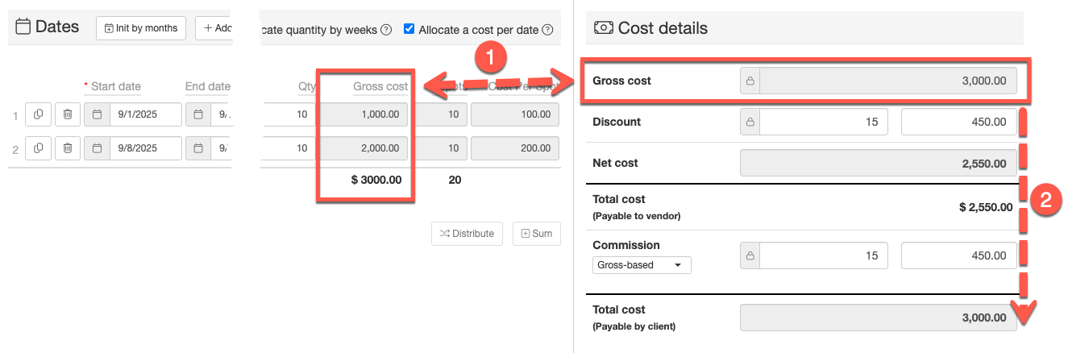Click the Init by months button
Viewport: 1068px width, 353px height.
click(141, 28)
